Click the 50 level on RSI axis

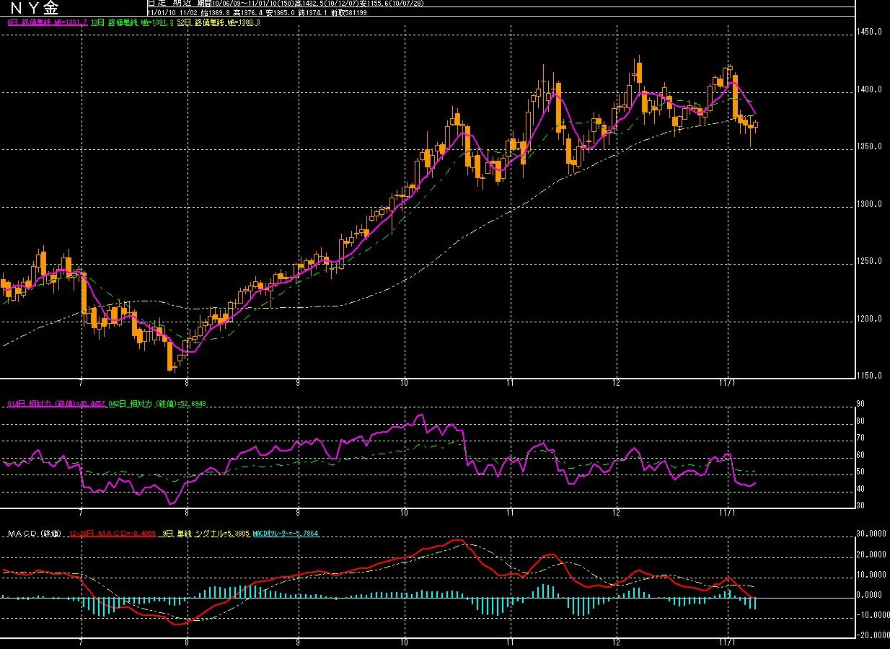click(x=860, y=472)
